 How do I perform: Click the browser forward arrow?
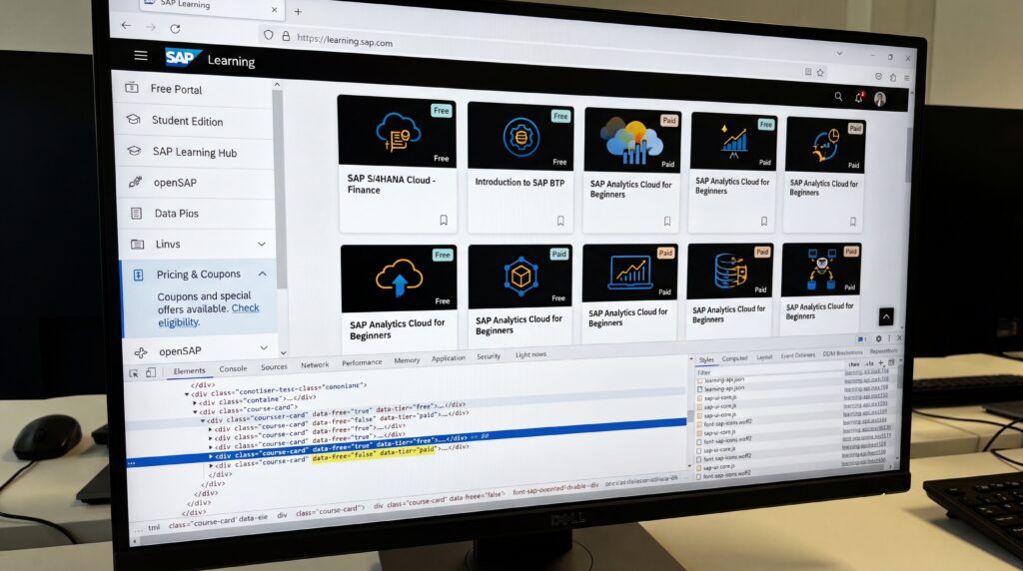tap(151, 27)
